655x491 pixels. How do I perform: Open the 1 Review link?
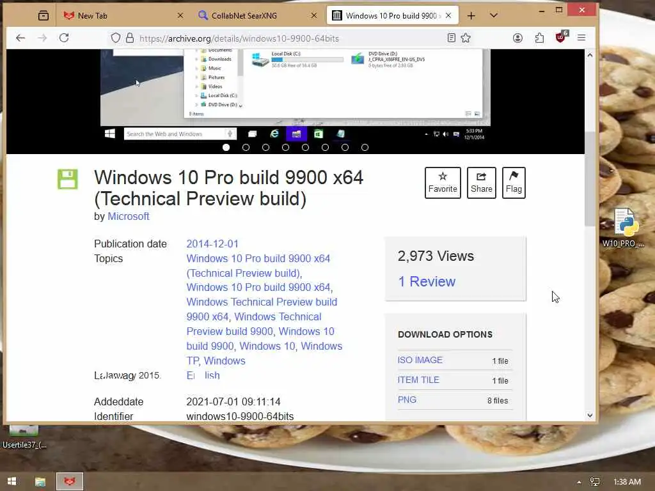(427, 282)
